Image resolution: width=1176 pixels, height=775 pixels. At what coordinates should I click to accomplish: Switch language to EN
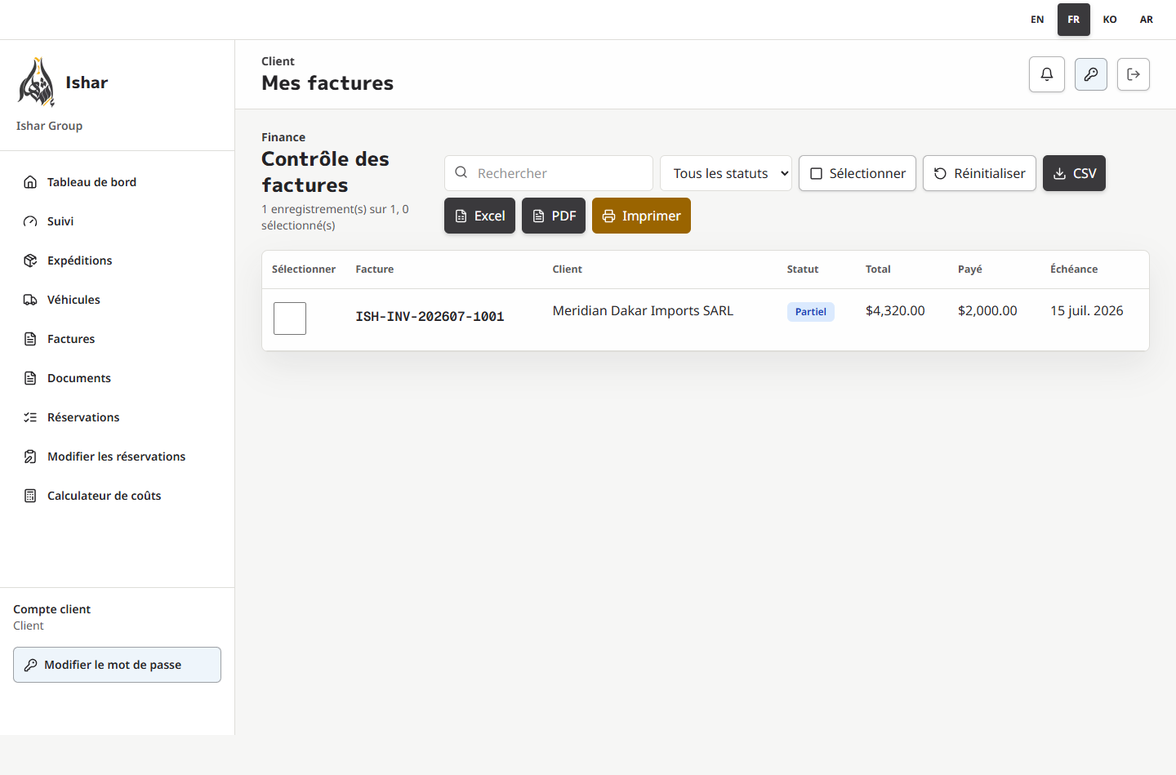[1037, 20]
